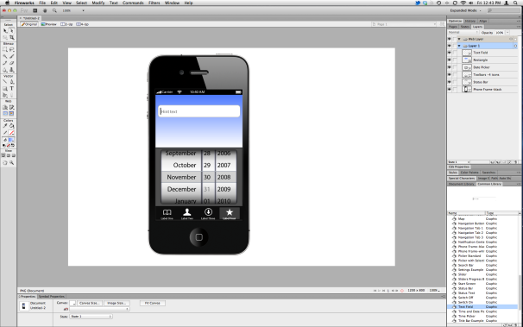Toggle visibility of Web Layer
Viewport: 523px width, 327px height.
(450, 39)
